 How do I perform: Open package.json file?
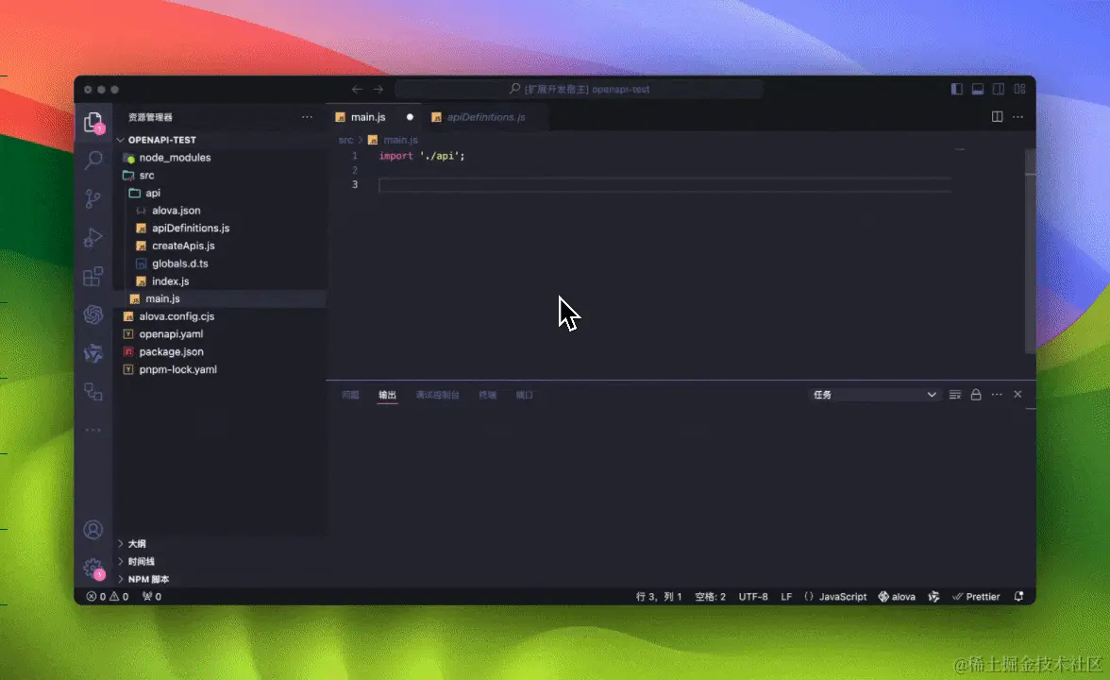172,352
